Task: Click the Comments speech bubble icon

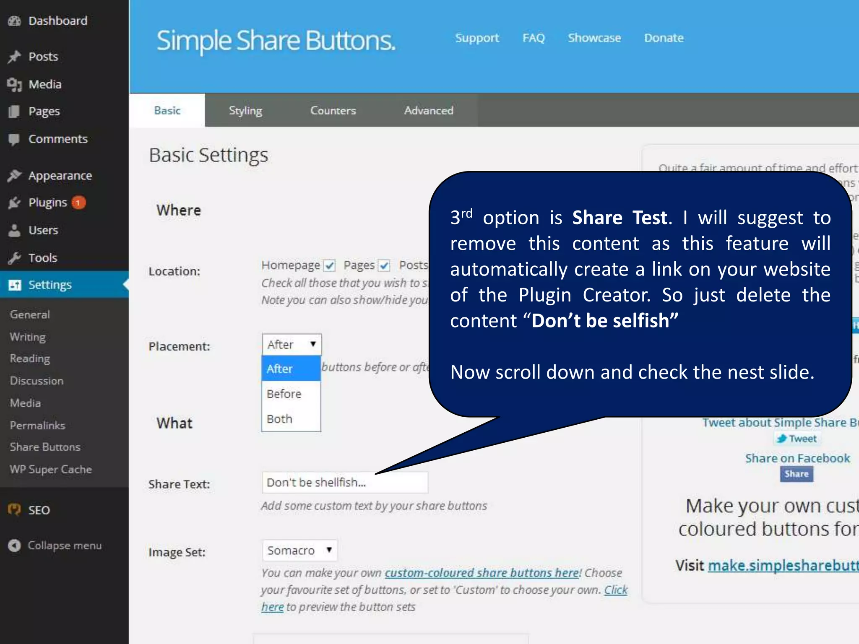Action: (x=14, y=139)
